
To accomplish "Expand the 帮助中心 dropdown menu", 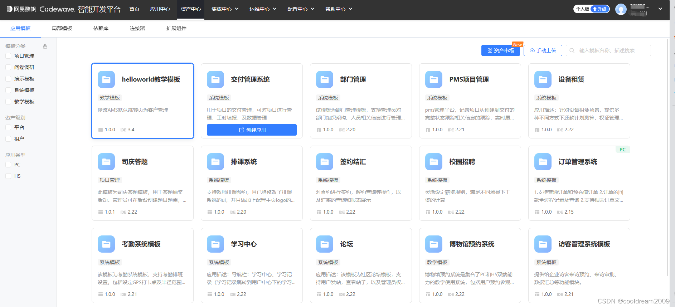I will [x=339, y=9].
